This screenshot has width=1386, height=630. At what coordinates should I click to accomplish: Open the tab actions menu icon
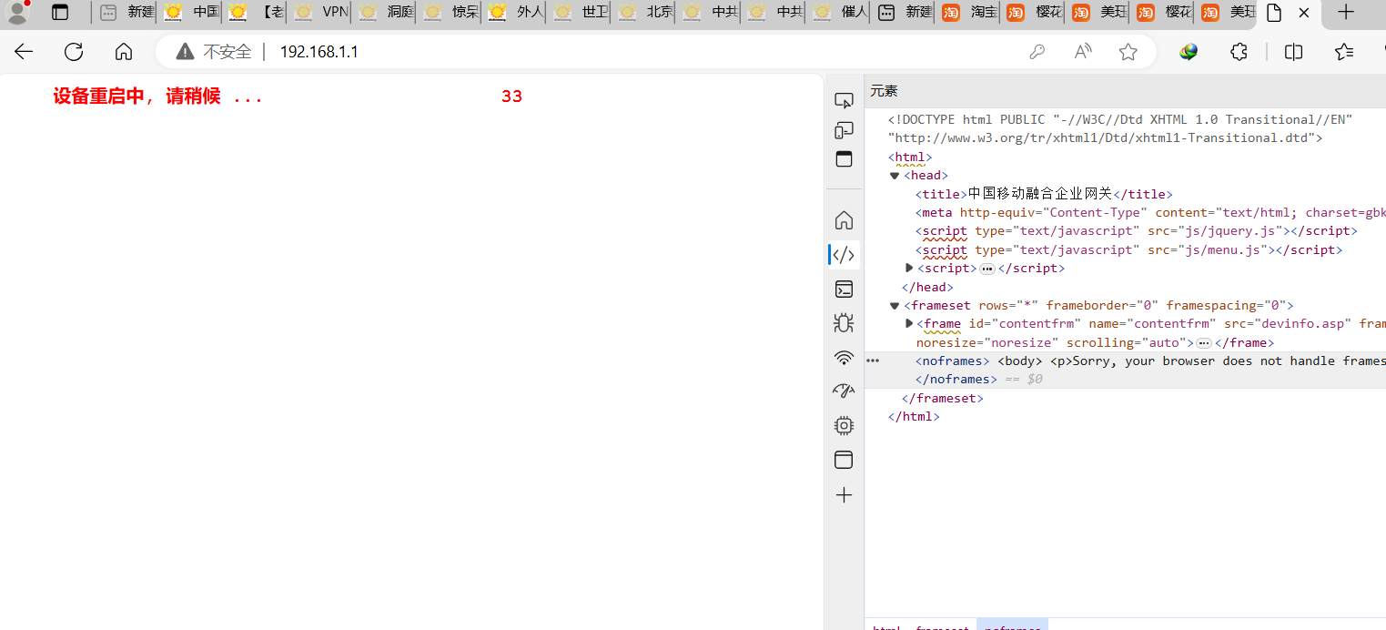pyautogui.click(x=60, y=13)
